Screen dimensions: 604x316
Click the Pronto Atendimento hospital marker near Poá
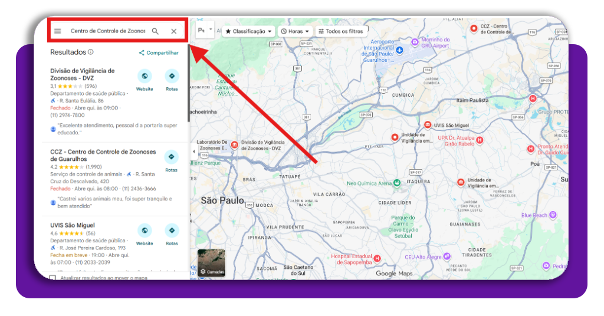(x=531, y=149)
